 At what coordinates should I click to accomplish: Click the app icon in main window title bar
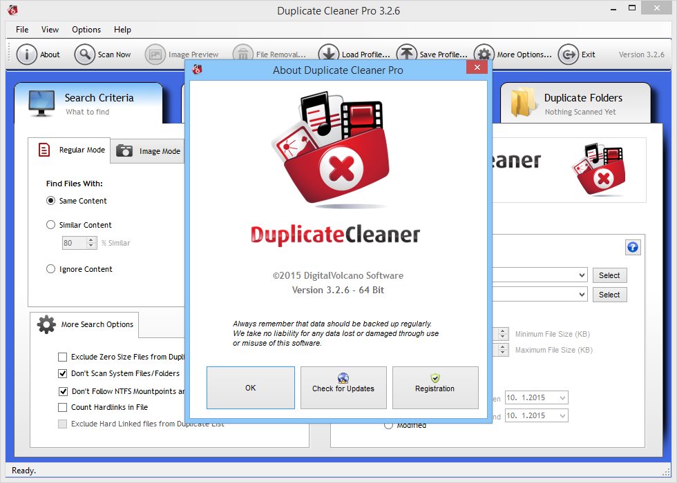coord(13,10)
